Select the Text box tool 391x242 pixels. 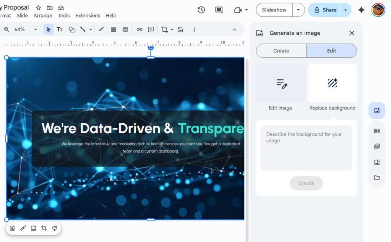[60, 29]
